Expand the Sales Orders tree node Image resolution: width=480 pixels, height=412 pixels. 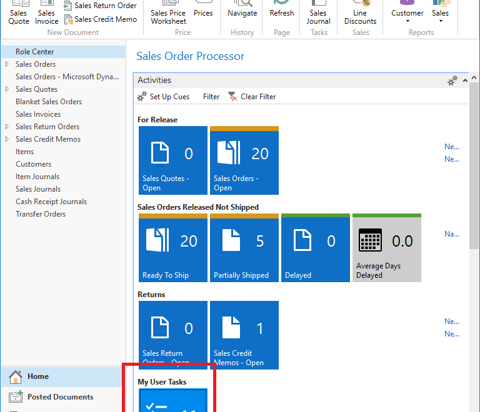point(7,64)
